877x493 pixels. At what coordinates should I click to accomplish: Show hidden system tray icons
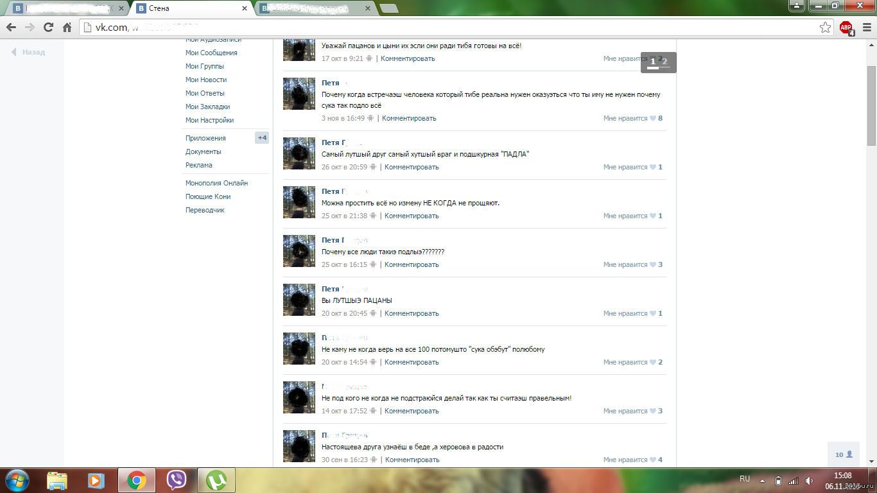coord(762,480)
